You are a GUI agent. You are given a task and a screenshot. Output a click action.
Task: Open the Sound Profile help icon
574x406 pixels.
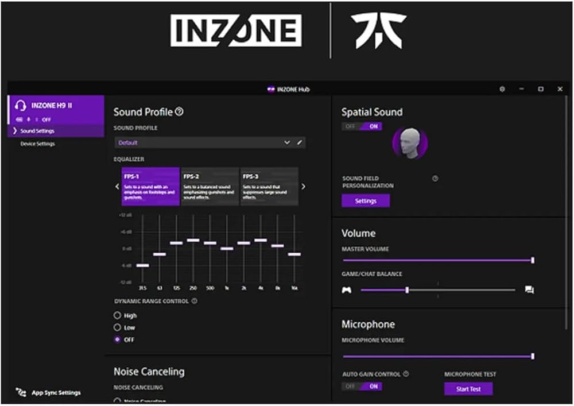pyautogui.click(x=179, y=111)
